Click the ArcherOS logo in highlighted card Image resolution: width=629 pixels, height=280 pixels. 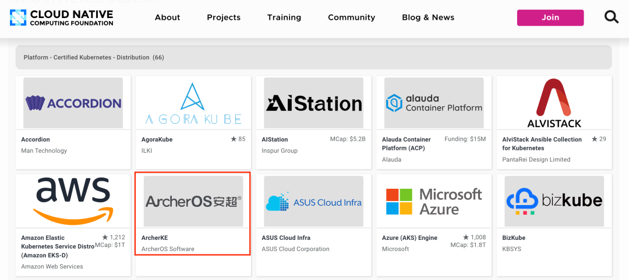(x=193, y=201)
